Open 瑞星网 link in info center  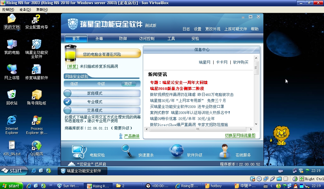[205, 62]
